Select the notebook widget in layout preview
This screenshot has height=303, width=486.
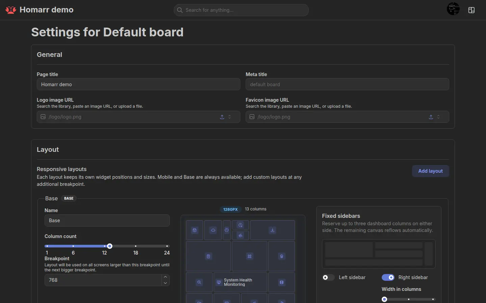[208, 256]
